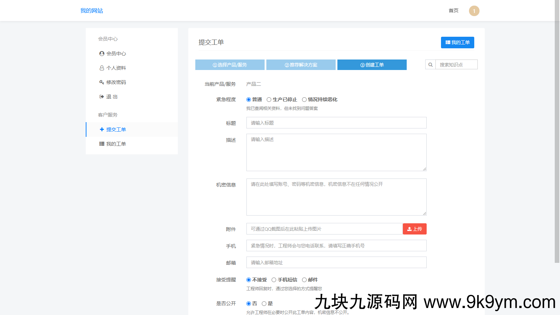Click the 我的网站 site logo link
This screenshot has width=560, height=315.
click(92, 11)
